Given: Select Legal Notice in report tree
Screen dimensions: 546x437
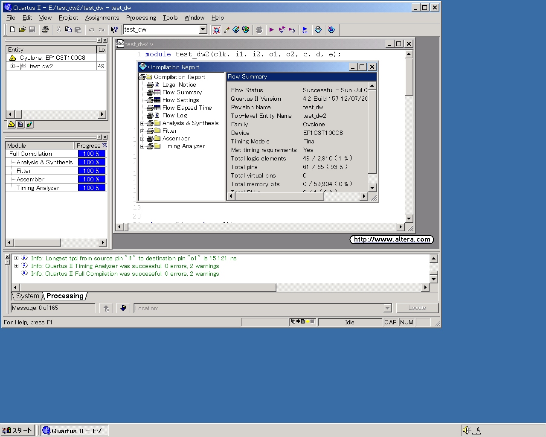Looking at the screenshot, I should 179,84.
